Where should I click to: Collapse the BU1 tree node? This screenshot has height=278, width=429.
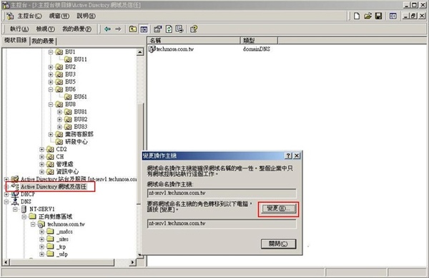pos(51,52)
